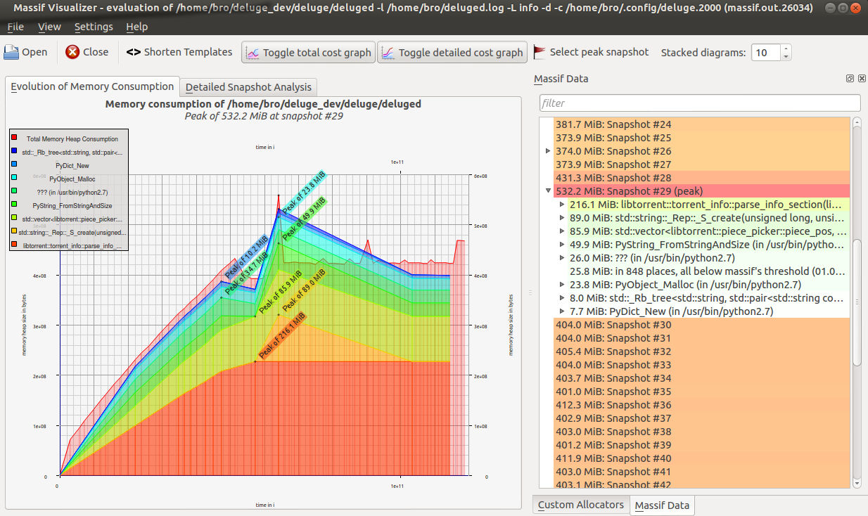Open the View menu

(49, 27)
